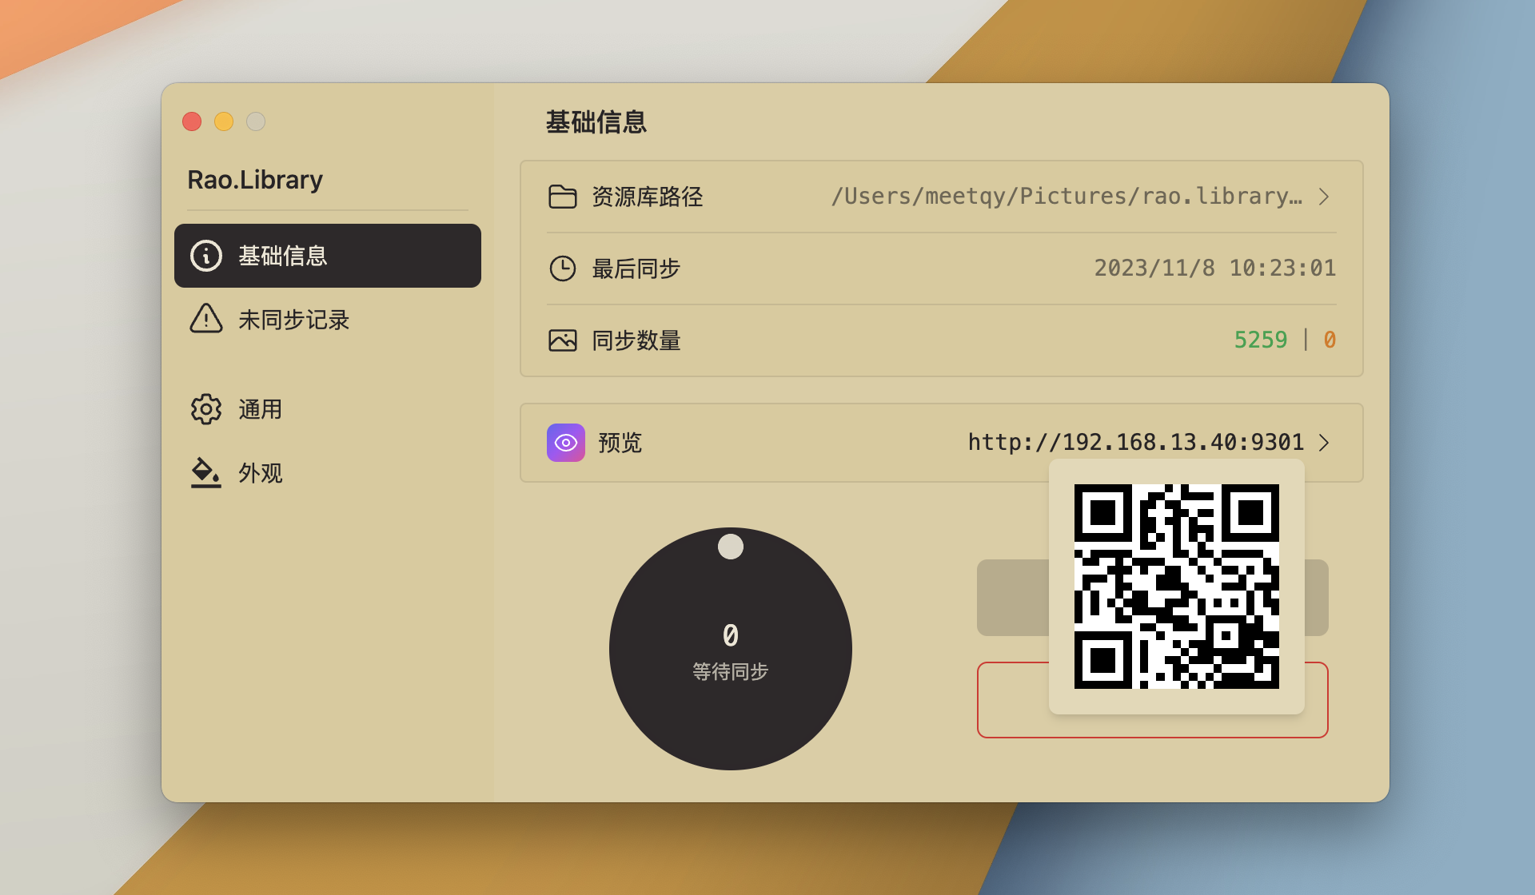The width and height of the screenshot is (1535, 895).
Task: Click the red outlined button below QR code
Action: [x=1153, y=726]
